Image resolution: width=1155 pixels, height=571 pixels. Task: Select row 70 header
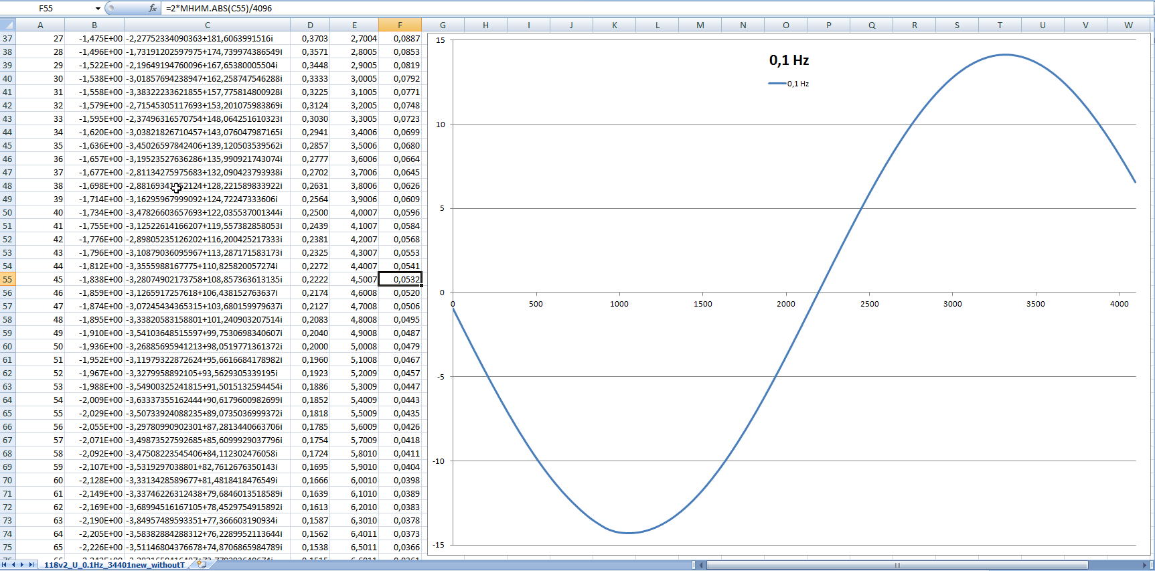[7, 480]
